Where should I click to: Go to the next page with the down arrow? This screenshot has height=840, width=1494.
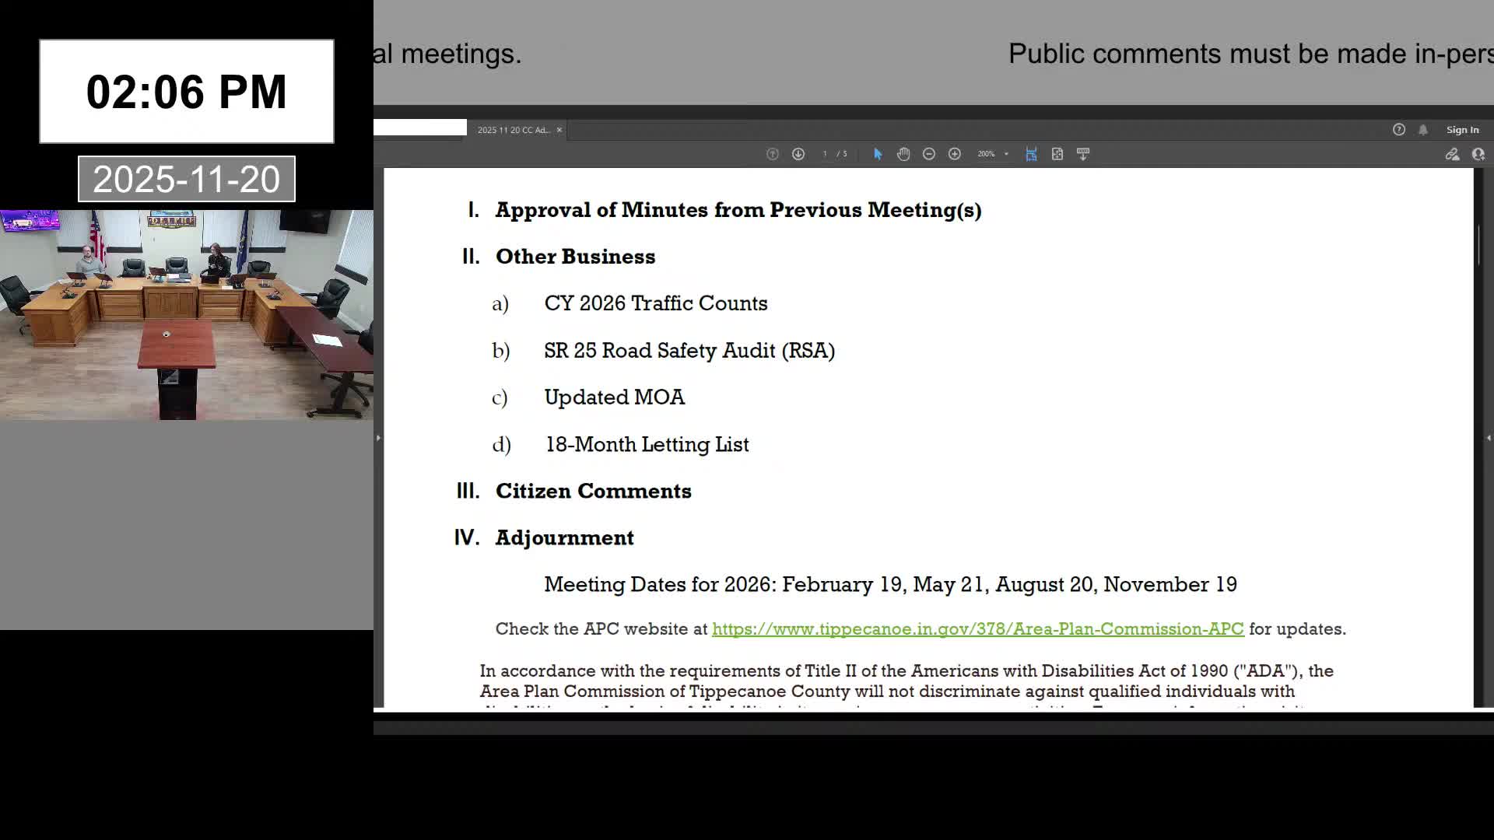(x=798, y=154)
